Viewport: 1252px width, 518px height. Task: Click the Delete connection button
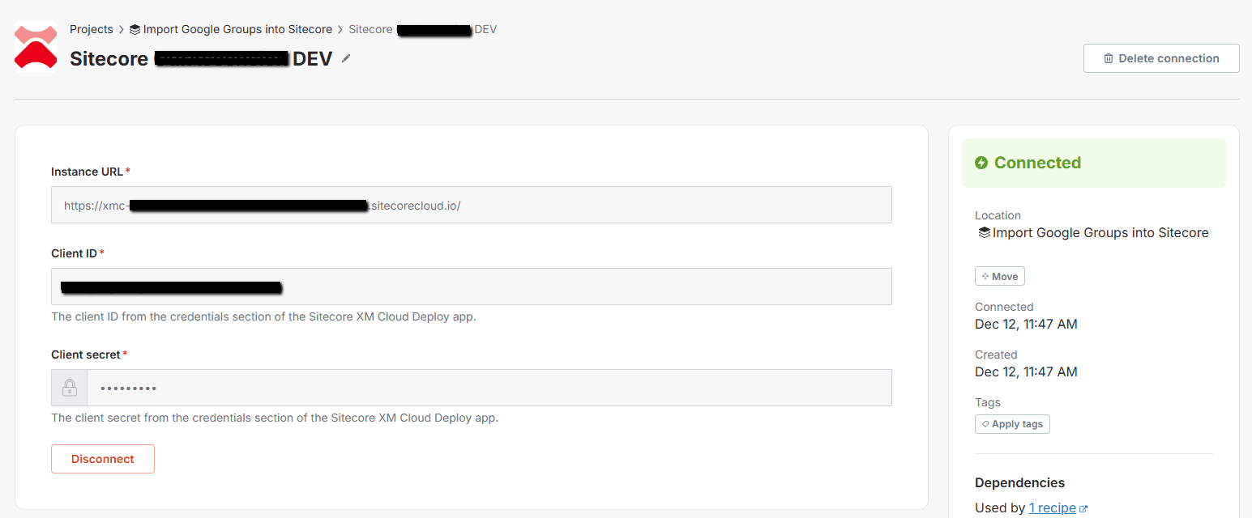point(1161,57)
